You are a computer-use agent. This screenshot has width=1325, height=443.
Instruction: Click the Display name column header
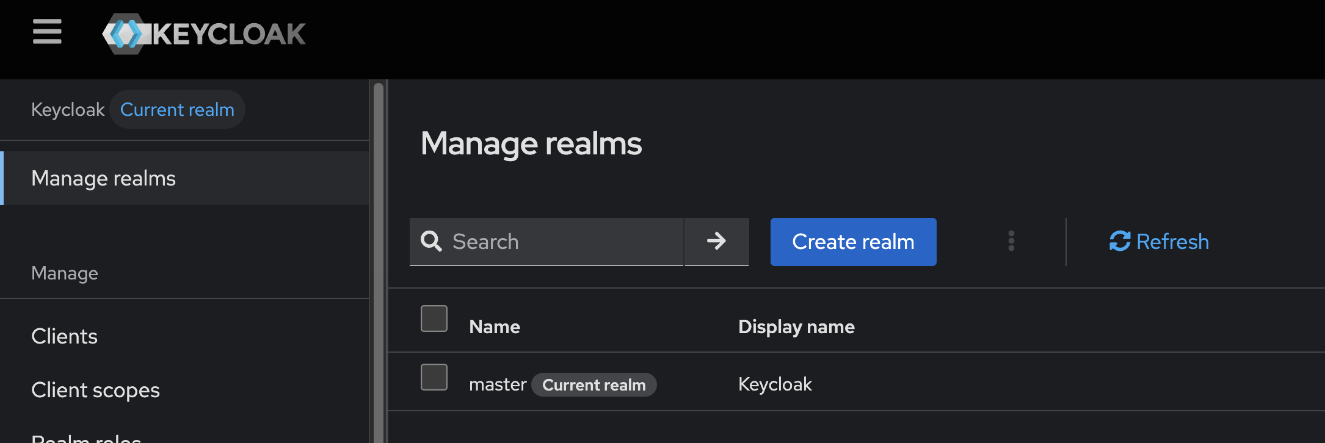click(x=796, y=327)
